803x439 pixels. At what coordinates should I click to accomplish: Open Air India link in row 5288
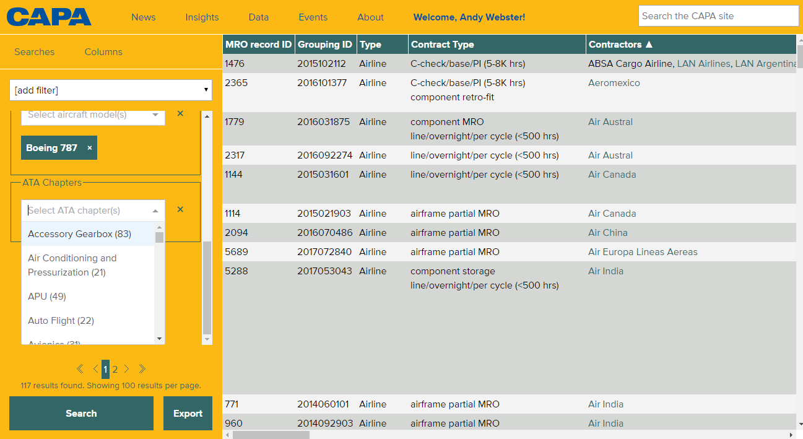[x=606, y=271]
